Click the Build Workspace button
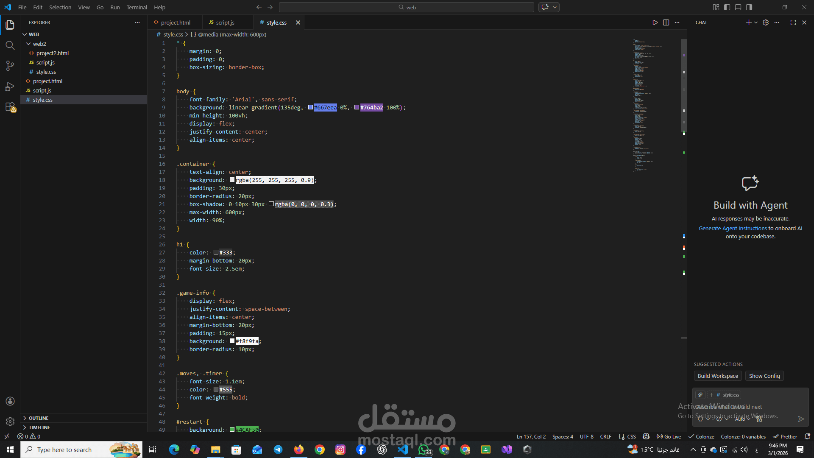This screenshot has height=458, width=814. pos(717,376)
